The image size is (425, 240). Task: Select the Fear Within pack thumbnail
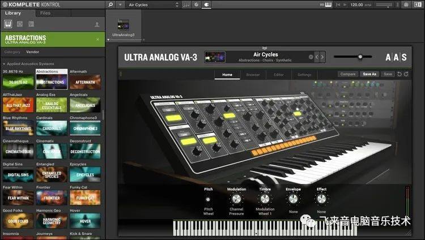click(18, 198)
